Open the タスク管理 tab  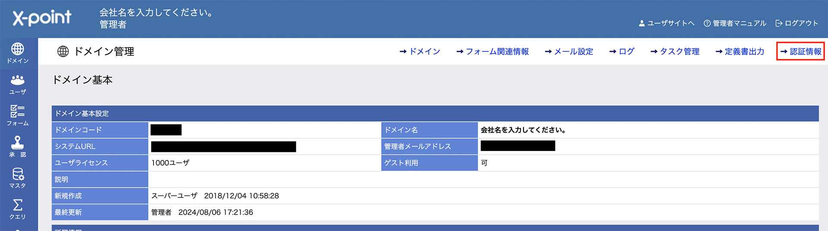[675, 52]
